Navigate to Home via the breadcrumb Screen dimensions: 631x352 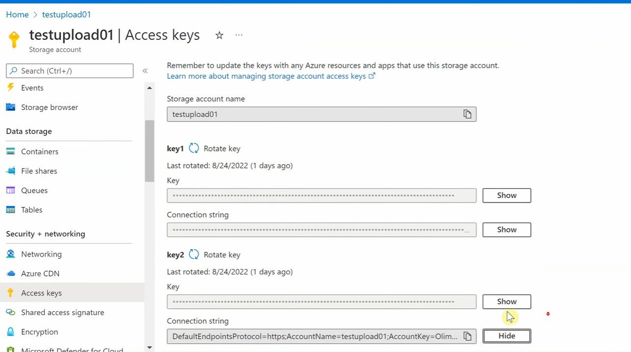[17, 14]
